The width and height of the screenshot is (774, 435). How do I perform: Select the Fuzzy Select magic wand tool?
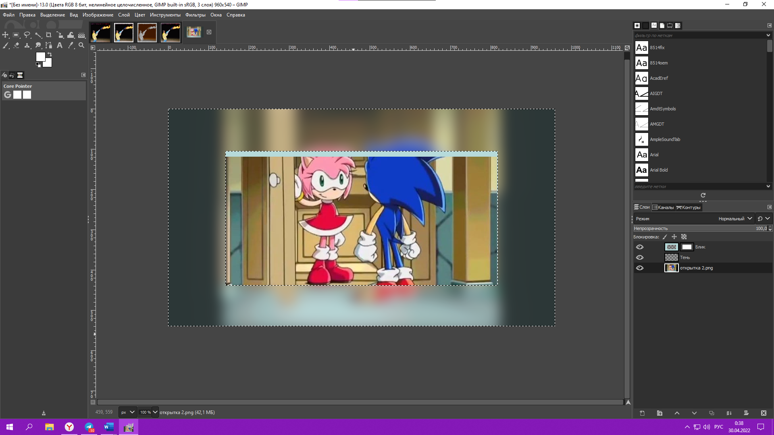(x=38, y=35)
